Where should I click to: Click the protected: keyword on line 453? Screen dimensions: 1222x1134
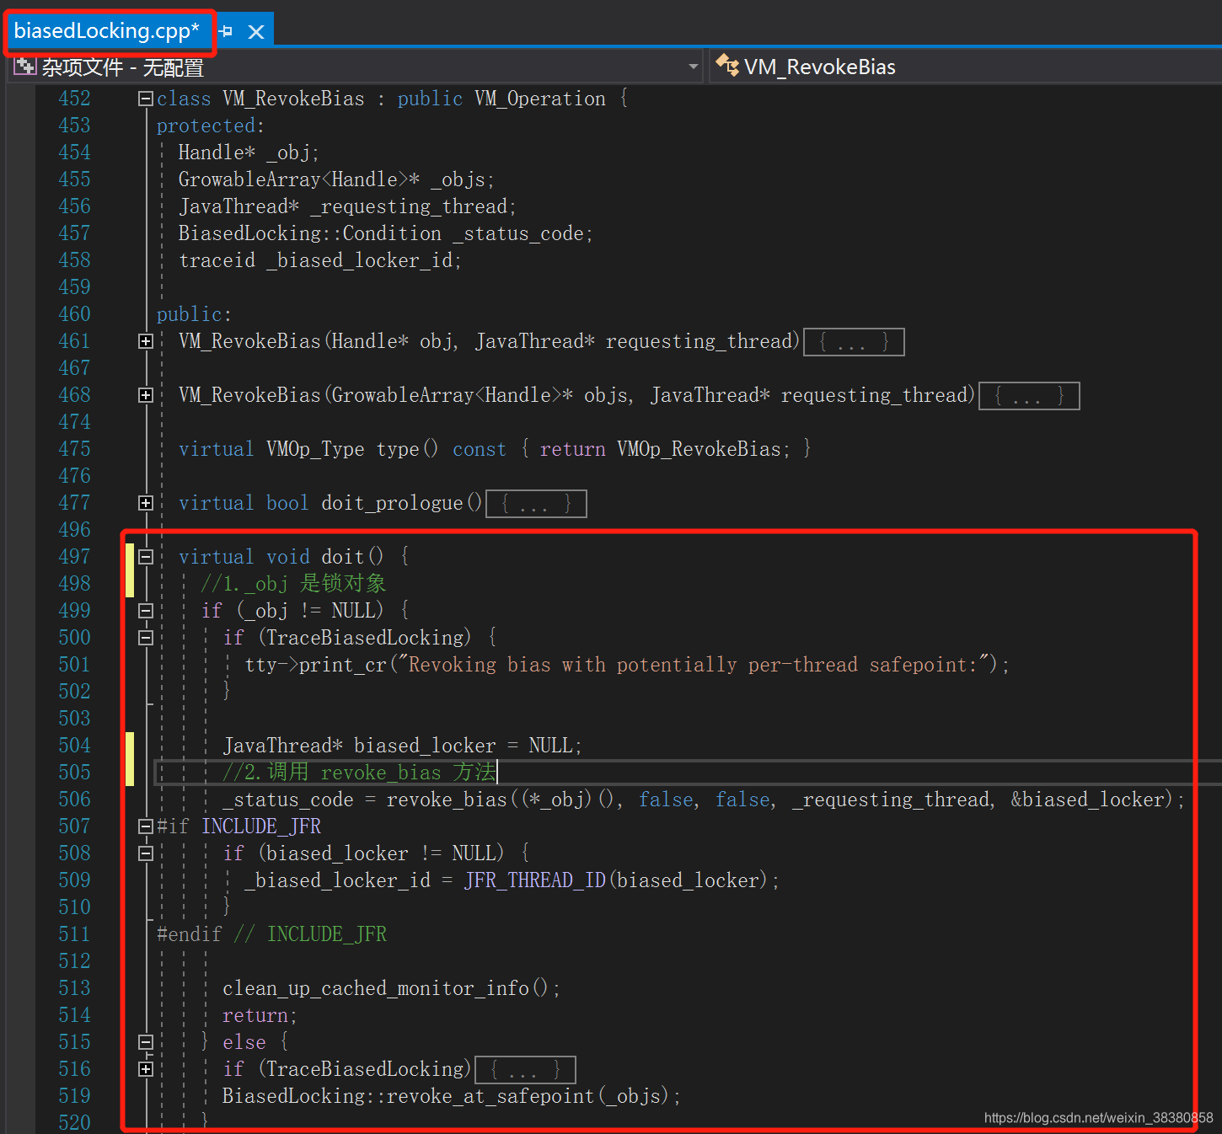[x=210, y=126]
